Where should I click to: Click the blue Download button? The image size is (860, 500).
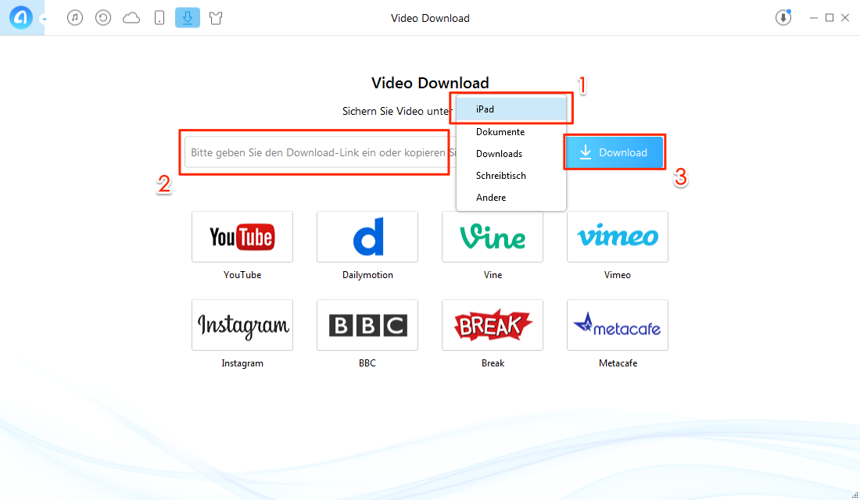tap(615, 152)
